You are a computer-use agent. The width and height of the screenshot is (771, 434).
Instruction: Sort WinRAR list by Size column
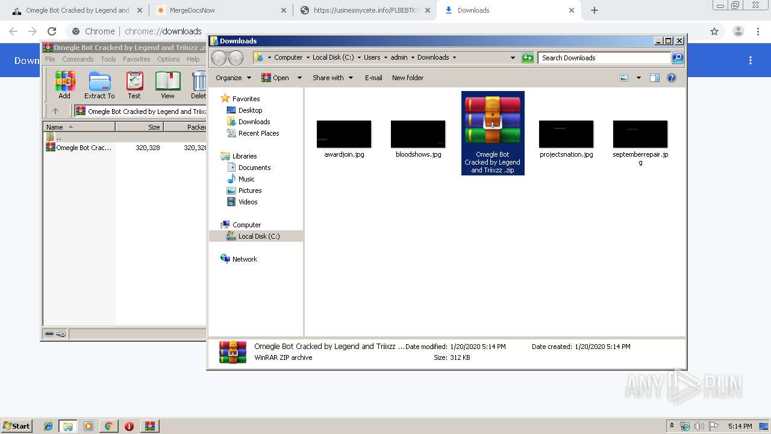[139, 127]
